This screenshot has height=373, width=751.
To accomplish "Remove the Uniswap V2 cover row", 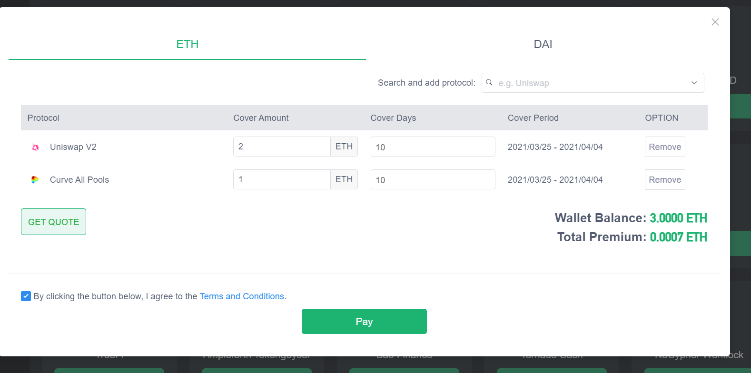I will 665,147.
